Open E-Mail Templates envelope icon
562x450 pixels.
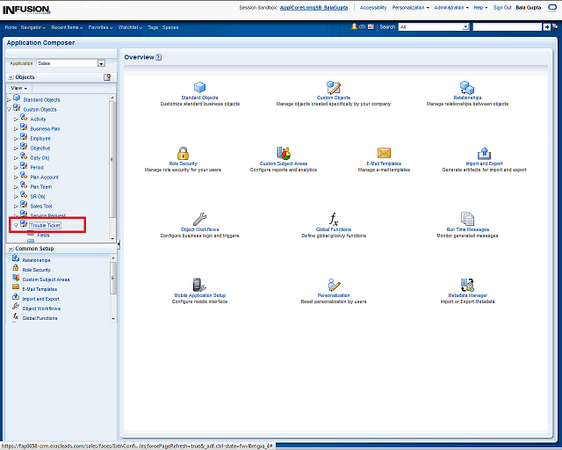pos(384,153)
